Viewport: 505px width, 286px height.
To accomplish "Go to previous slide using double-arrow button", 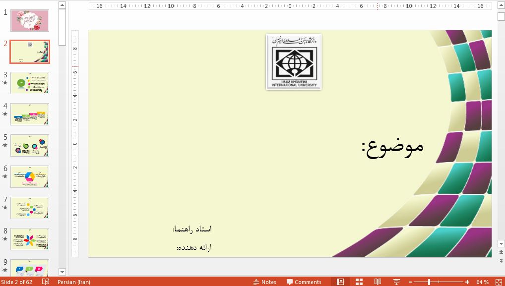I will [x=501, y=252].
